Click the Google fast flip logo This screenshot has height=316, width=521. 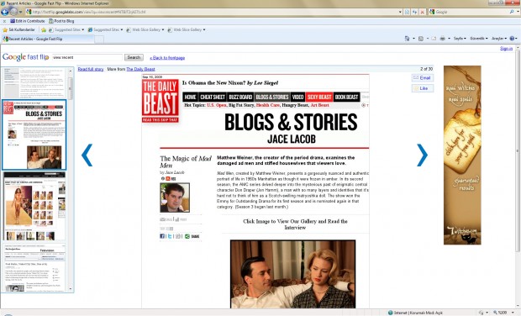[x=25, y=57]
